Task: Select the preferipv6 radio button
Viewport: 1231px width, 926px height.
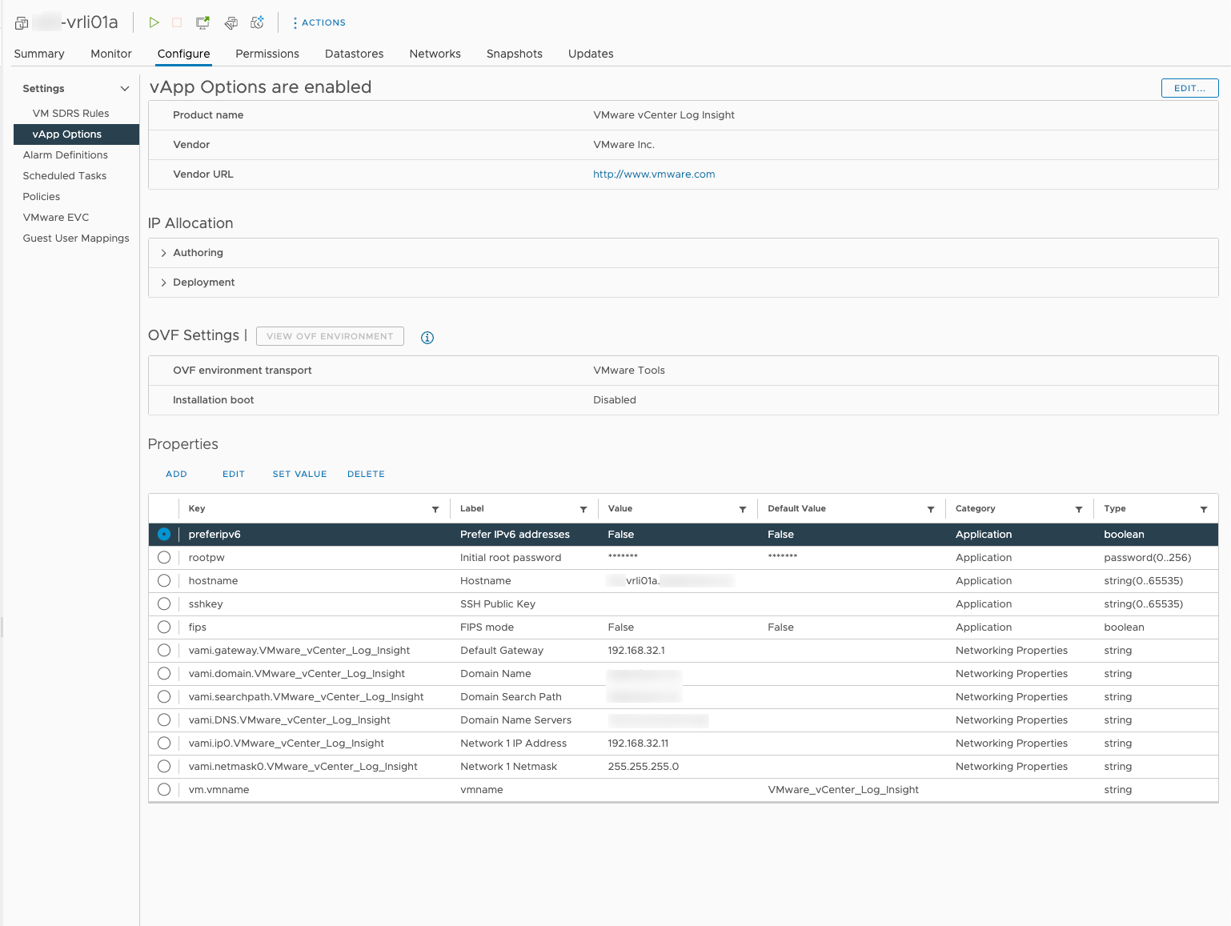Action: pyautogui.click(x=164, y=534)
